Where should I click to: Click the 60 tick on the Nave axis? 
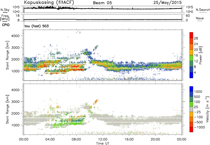(x=188, y=16)
